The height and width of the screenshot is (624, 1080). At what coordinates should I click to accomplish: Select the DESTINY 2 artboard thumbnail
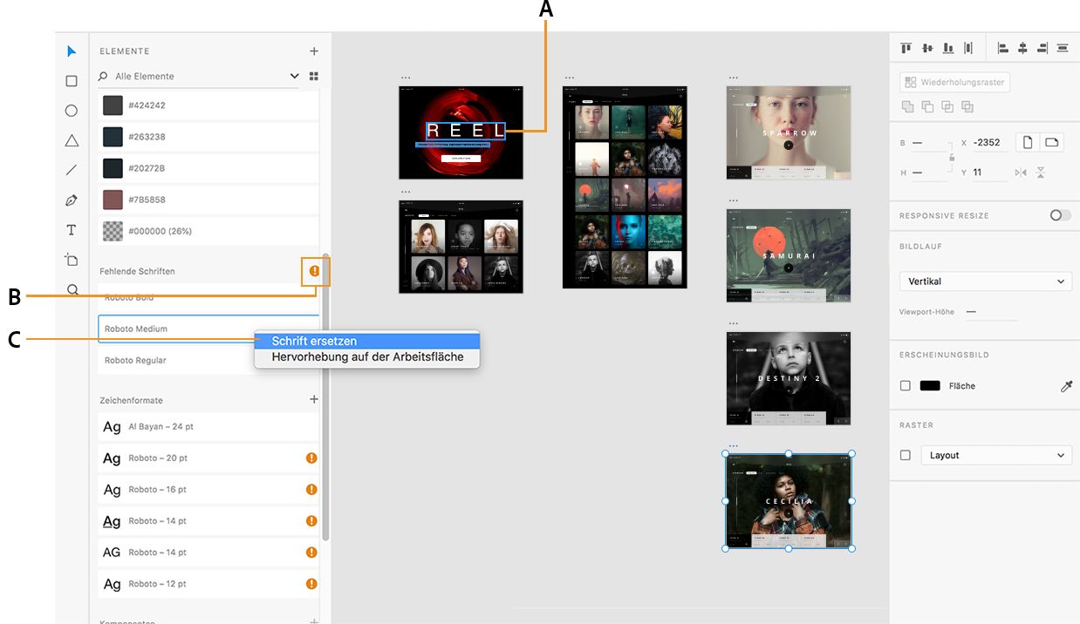click(x=789, y=378)
